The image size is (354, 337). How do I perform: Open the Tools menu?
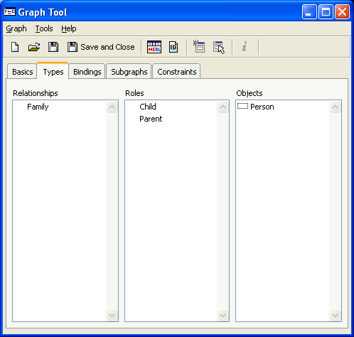(x=44, y=28)
